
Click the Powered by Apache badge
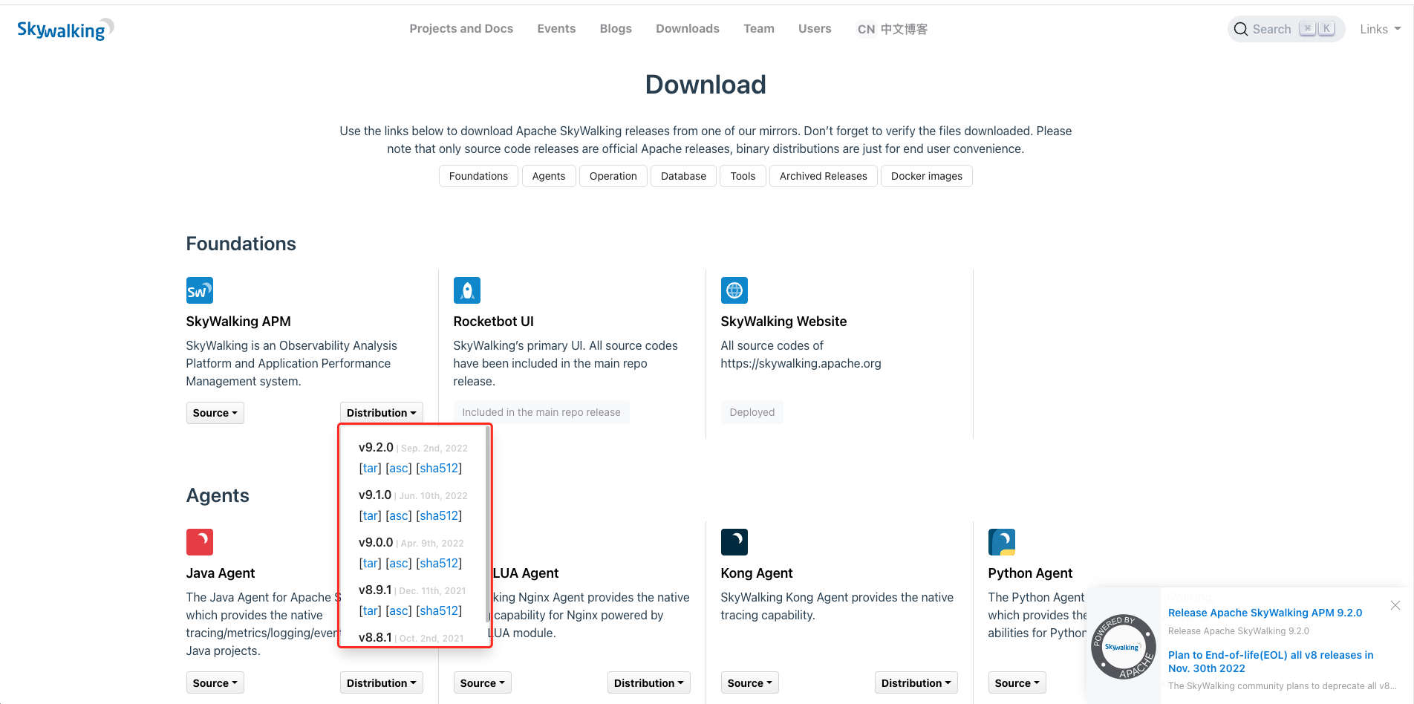click(1124, 647)
